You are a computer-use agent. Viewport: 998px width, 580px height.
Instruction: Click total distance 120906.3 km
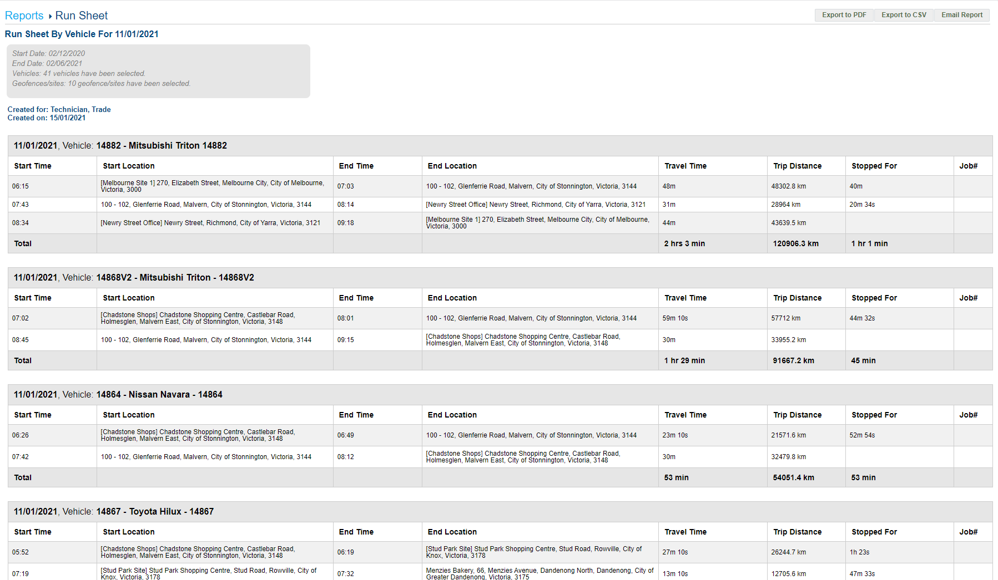(796, 243)
